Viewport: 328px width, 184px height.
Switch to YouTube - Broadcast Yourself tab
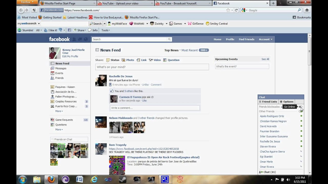click(x=183, y=3)
